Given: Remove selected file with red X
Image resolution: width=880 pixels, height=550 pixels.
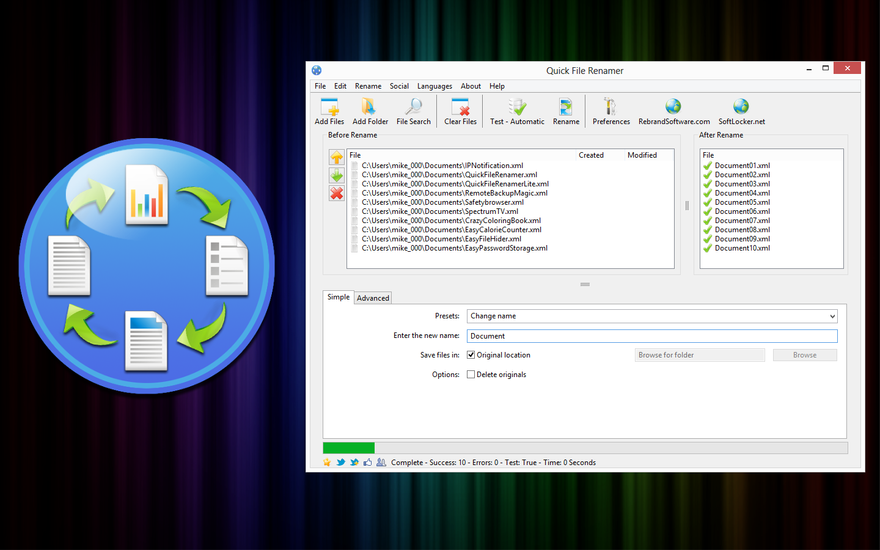Looking at the screenshot, I should point(337,194).
